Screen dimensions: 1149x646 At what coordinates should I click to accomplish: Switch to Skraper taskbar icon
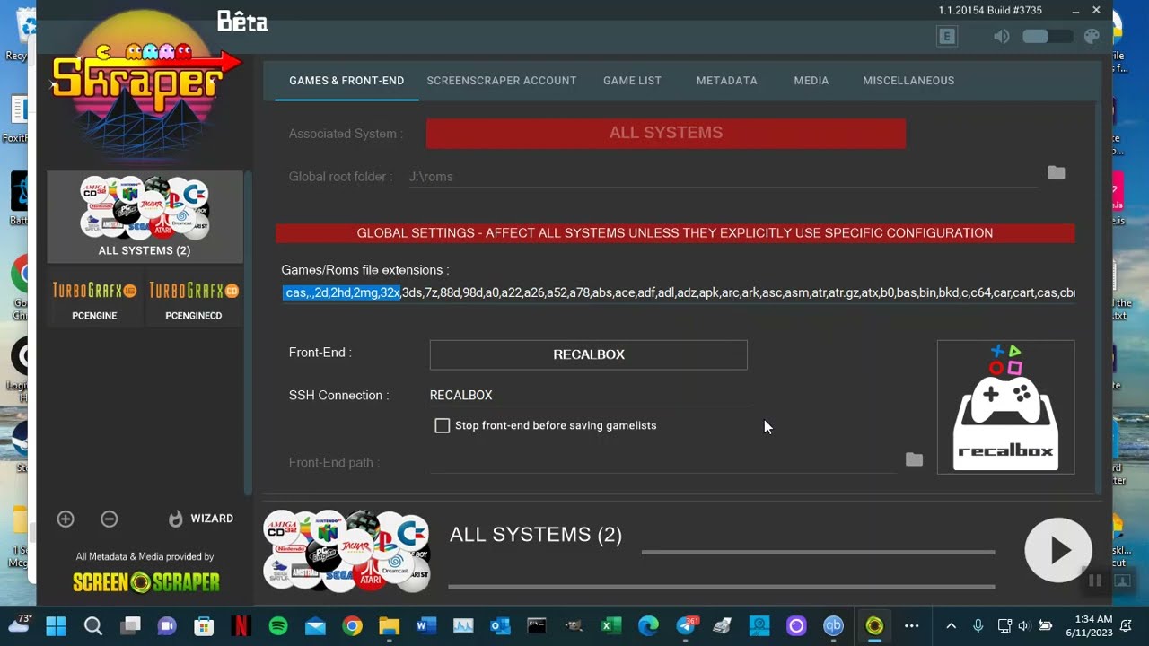(874, 625)
